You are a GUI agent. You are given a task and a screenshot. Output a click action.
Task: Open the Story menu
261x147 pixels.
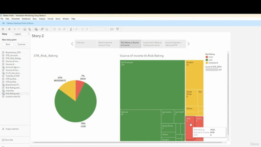click(x=35, y=19)
